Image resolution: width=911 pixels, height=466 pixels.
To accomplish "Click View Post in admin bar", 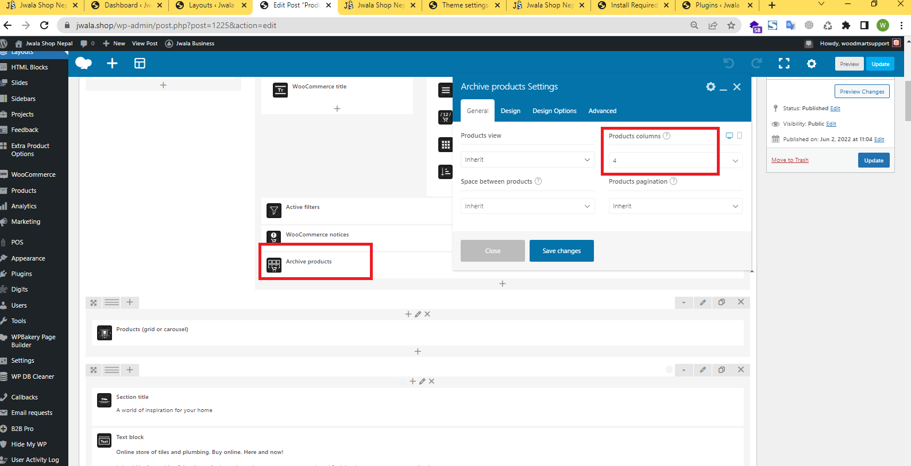I will pos(145,44).
